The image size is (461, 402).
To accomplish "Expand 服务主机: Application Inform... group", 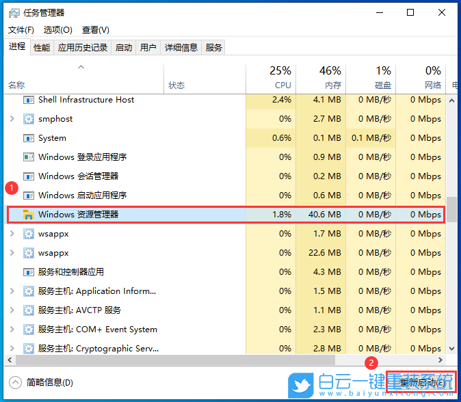I will 12,291.
